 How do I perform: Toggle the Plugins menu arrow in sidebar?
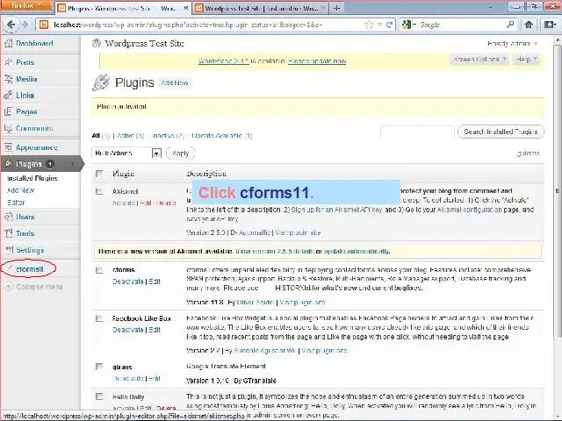point(72,164)
